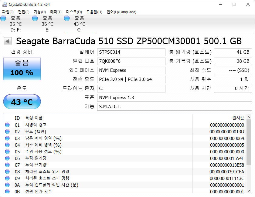Open the 언어(L)(Language) menu
The height and width of the screenshot is (197, 255).
[121, 12]
